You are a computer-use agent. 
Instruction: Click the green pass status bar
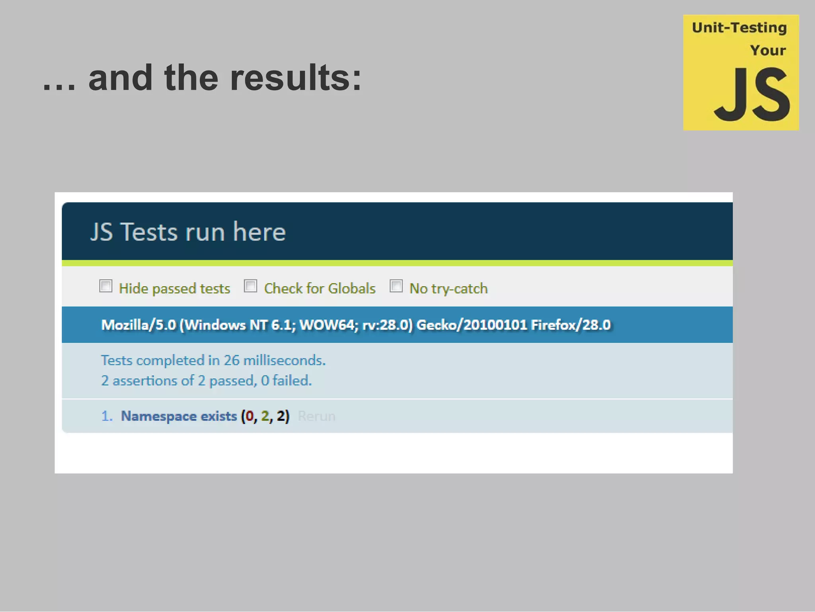point(397,263)
